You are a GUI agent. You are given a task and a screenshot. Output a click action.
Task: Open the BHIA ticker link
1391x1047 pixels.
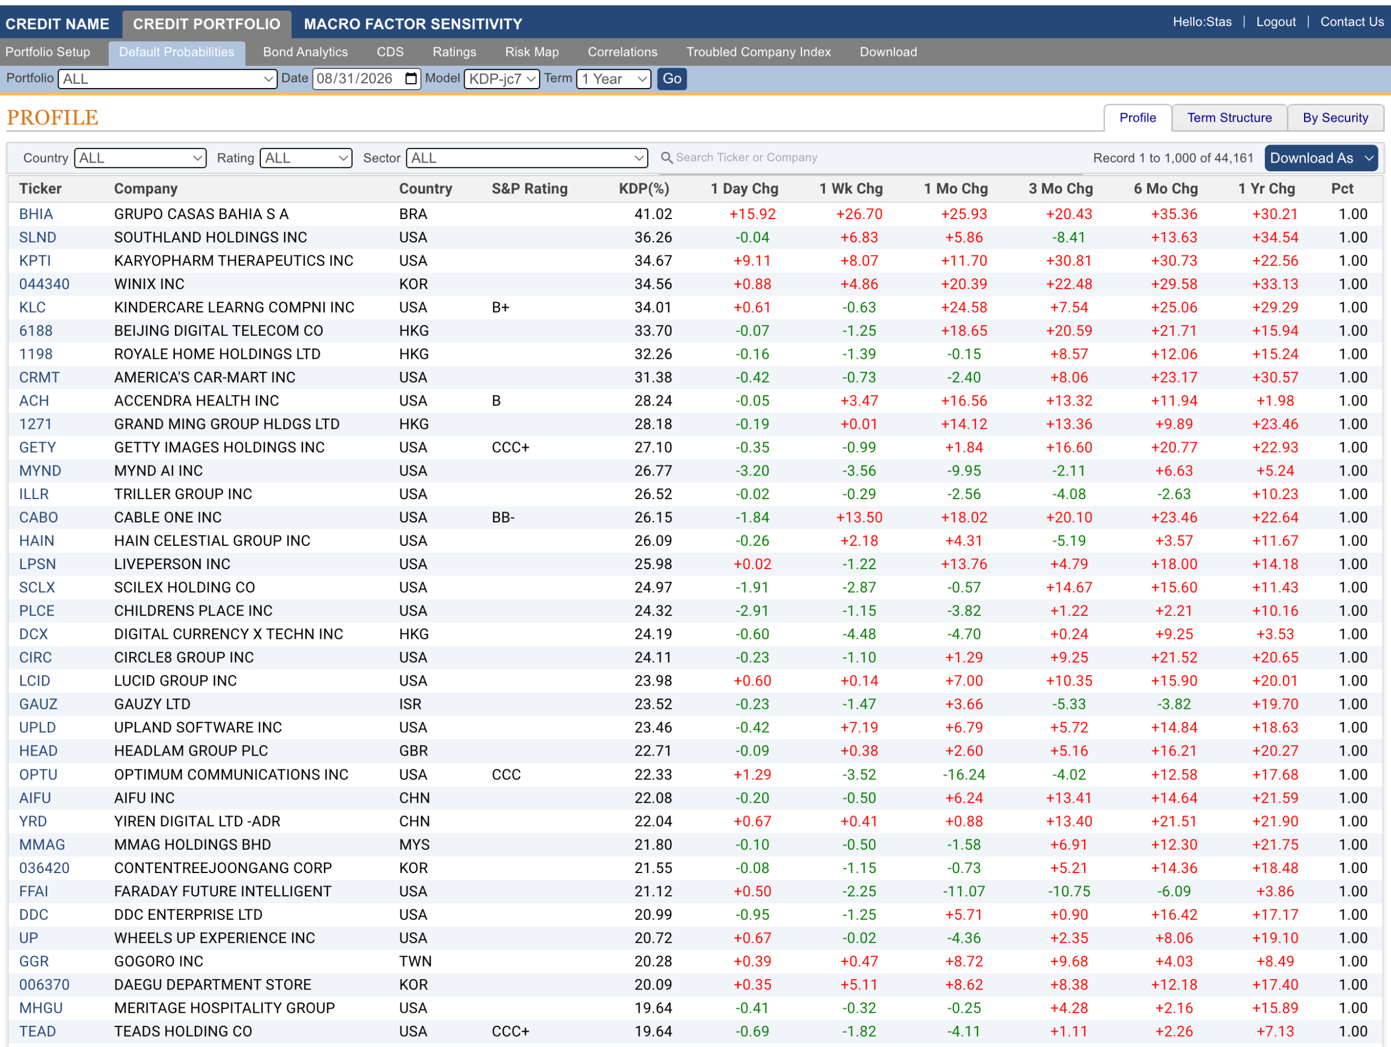(36, 214)
